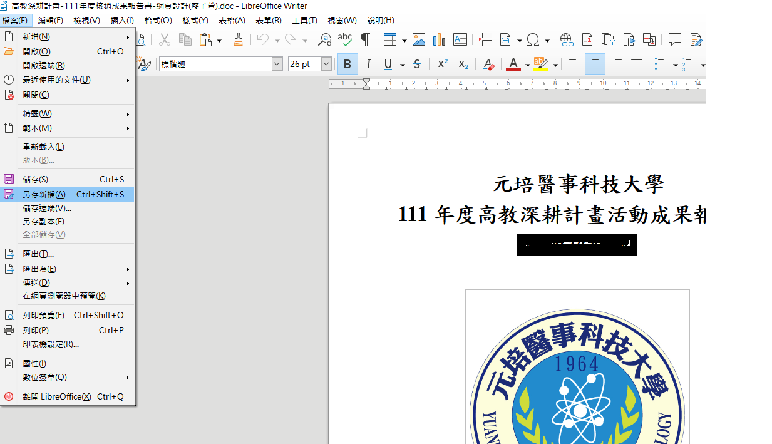Click the Superscript x² icon

443,64
